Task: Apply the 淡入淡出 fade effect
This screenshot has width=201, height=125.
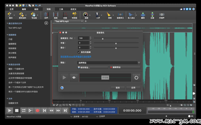Action: click(131, 15)
